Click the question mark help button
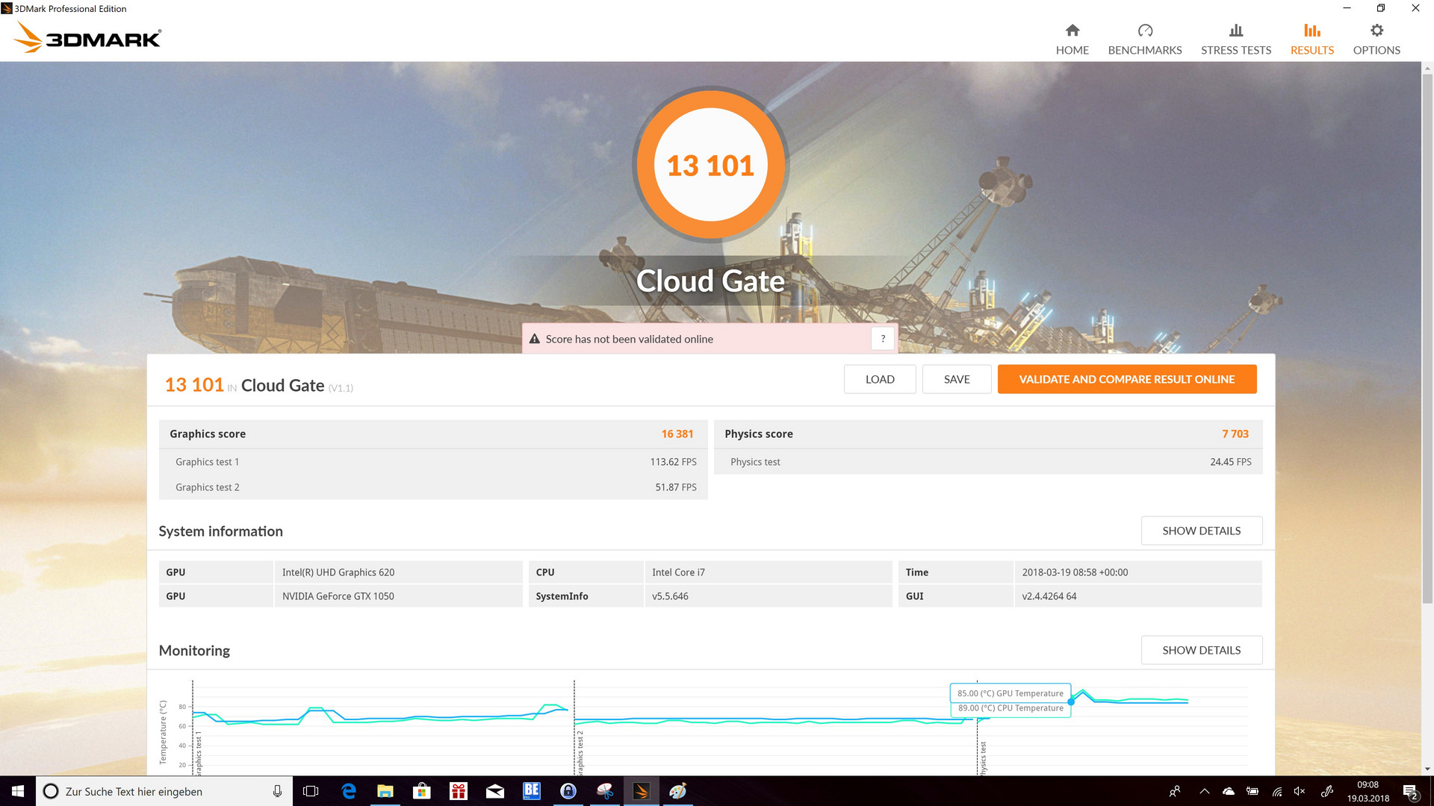This screenshot has width=1434, height=806. tap(882, 339)
